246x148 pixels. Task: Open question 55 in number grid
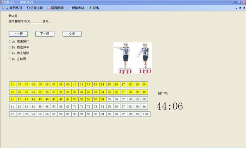click(x=109, y=99)
